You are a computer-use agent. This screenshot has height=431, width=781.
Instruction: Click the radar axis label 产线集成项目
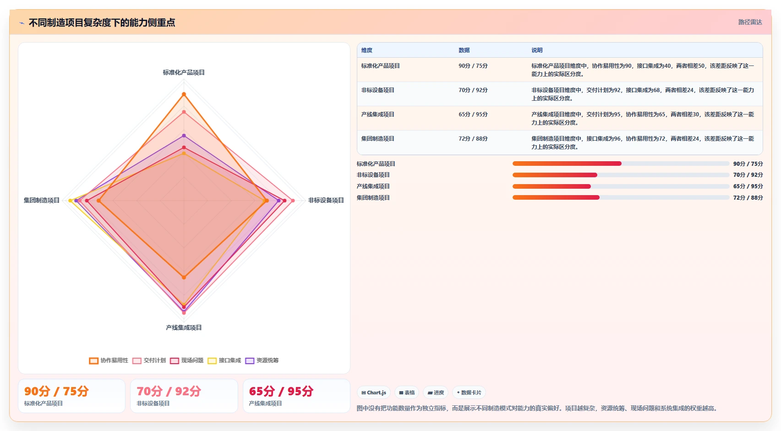184,327
